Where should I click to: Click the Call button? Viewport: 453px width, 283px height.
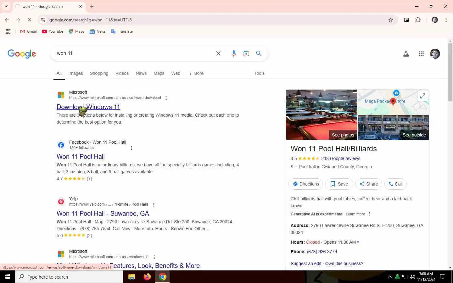(395, 184)
